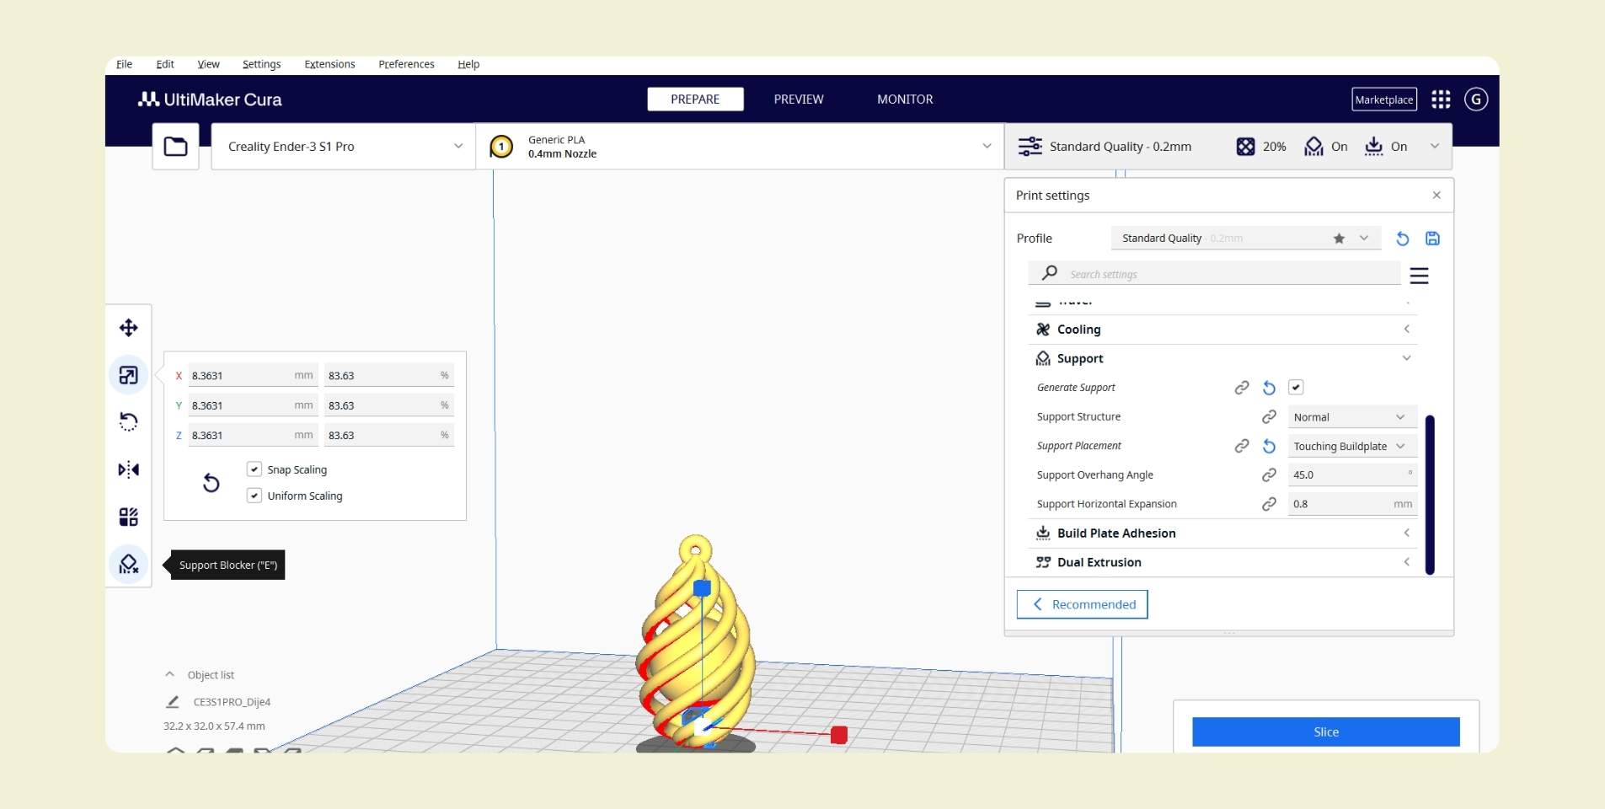
Task: Open the settings visibility hamburger menu
Action: [1419, 276]
